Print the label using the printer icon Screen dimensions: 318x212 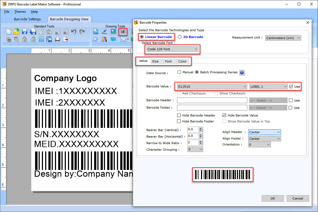pyautogui.click(x=57, y=39)
